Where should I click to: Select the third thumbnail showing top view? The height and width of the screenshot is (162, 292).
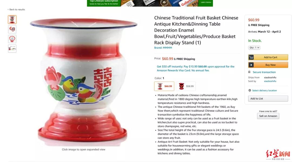point(12,39)
